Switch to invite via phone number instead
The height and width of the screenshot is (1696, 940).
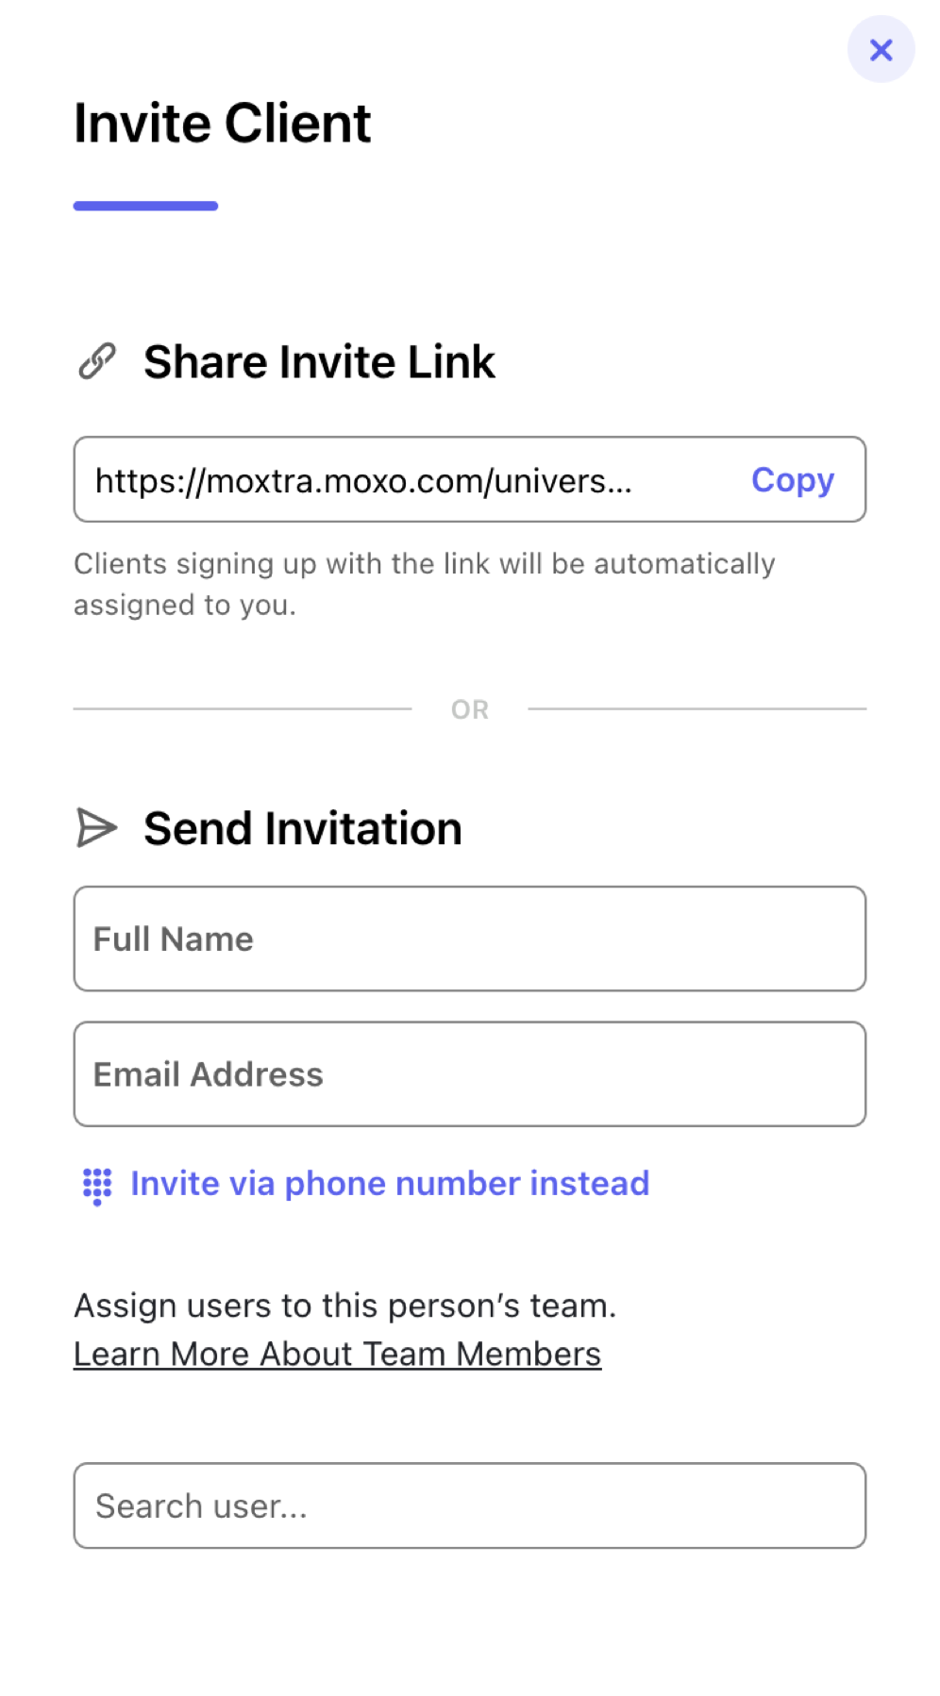(390, 1183)
